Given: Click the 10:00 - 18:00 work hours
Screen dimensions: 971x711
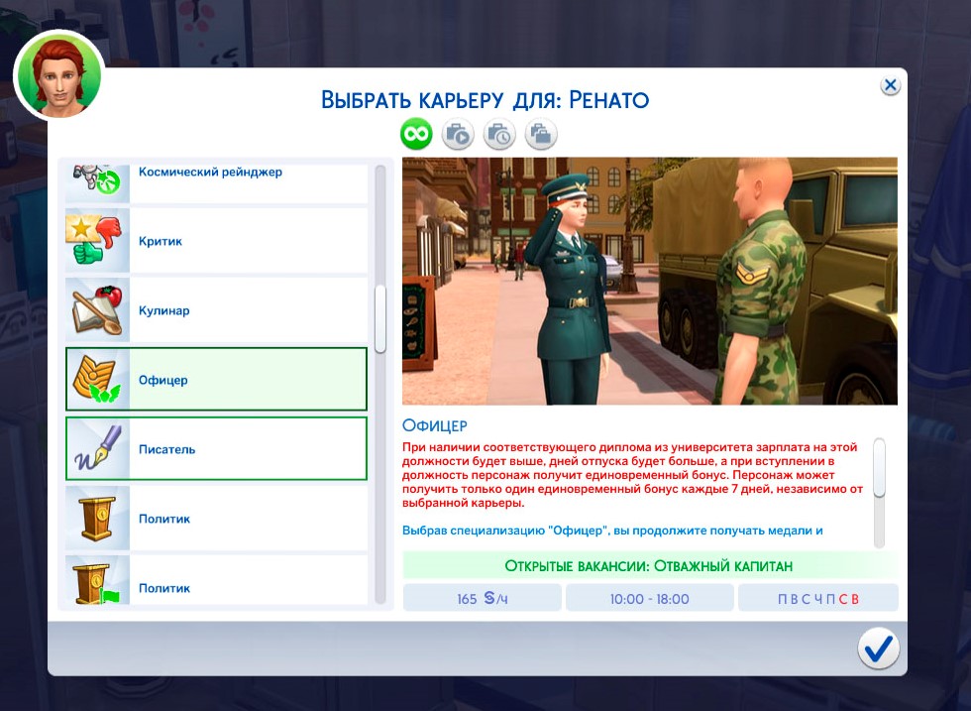Looking at the screenshot, I should (x=649, y=598).
